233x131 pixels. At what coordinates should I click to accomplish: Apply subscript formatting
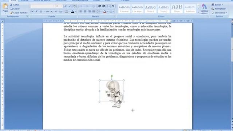(52, 12)
